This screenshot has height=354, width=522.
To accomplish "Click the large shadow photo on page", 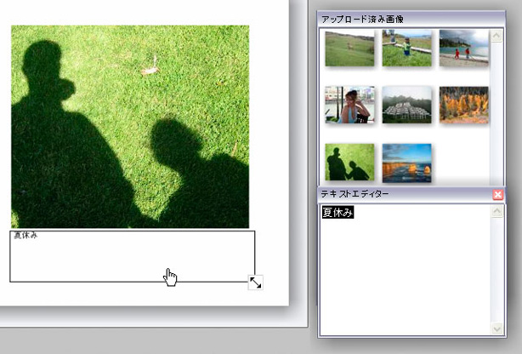I will [x=130, y=127].
